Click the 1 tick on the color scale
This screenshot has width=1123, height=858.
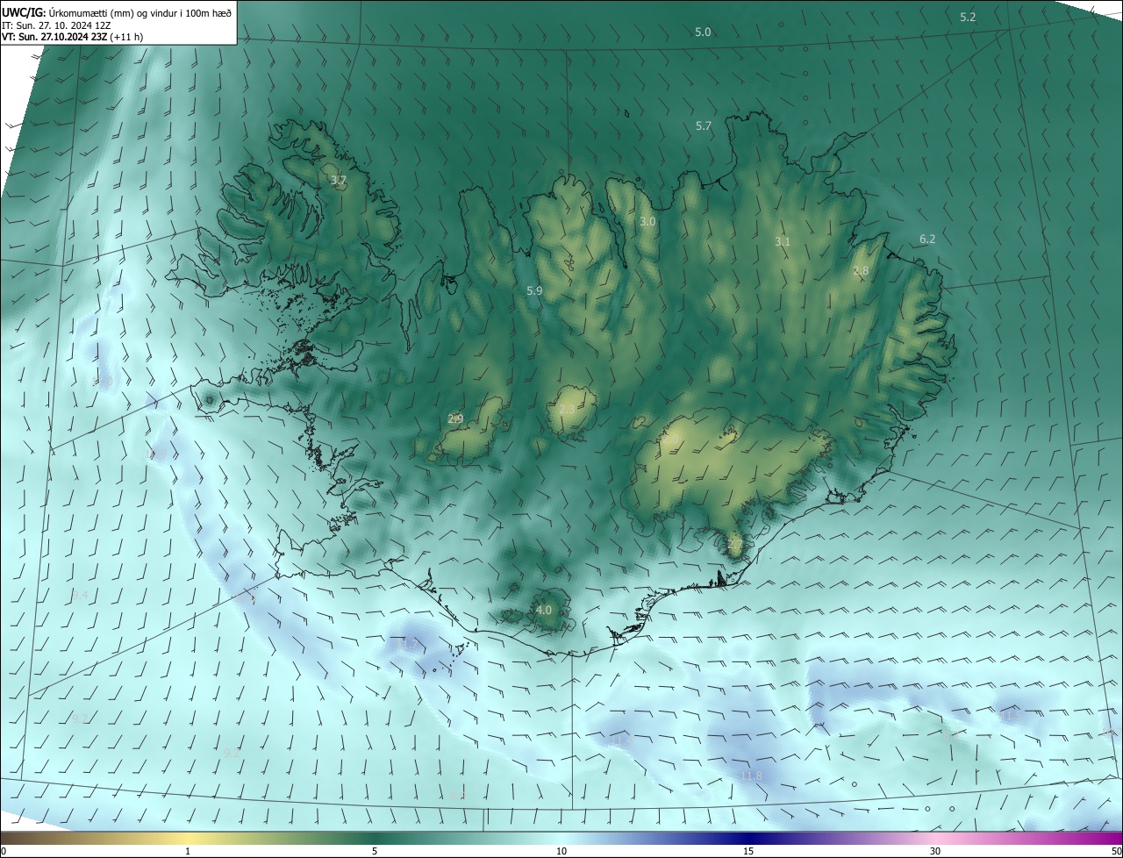188,851
